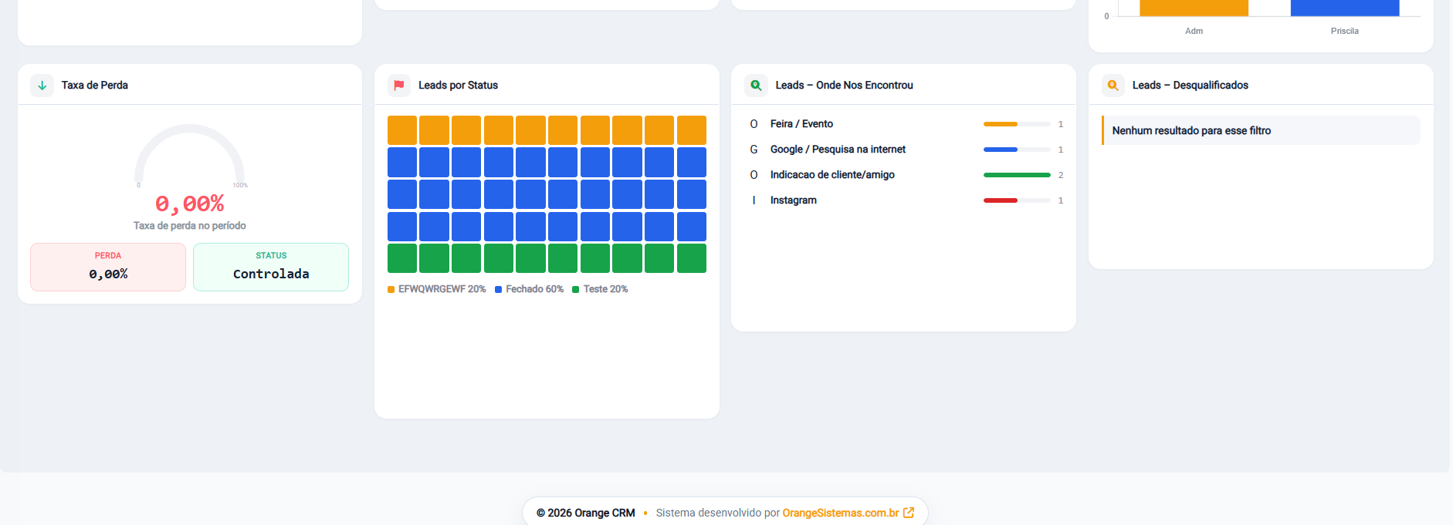This screenshot has height=525, width=1453.
Task: Click the blue Priscila bar in the chart
Action: click(x=1345, y=8)
